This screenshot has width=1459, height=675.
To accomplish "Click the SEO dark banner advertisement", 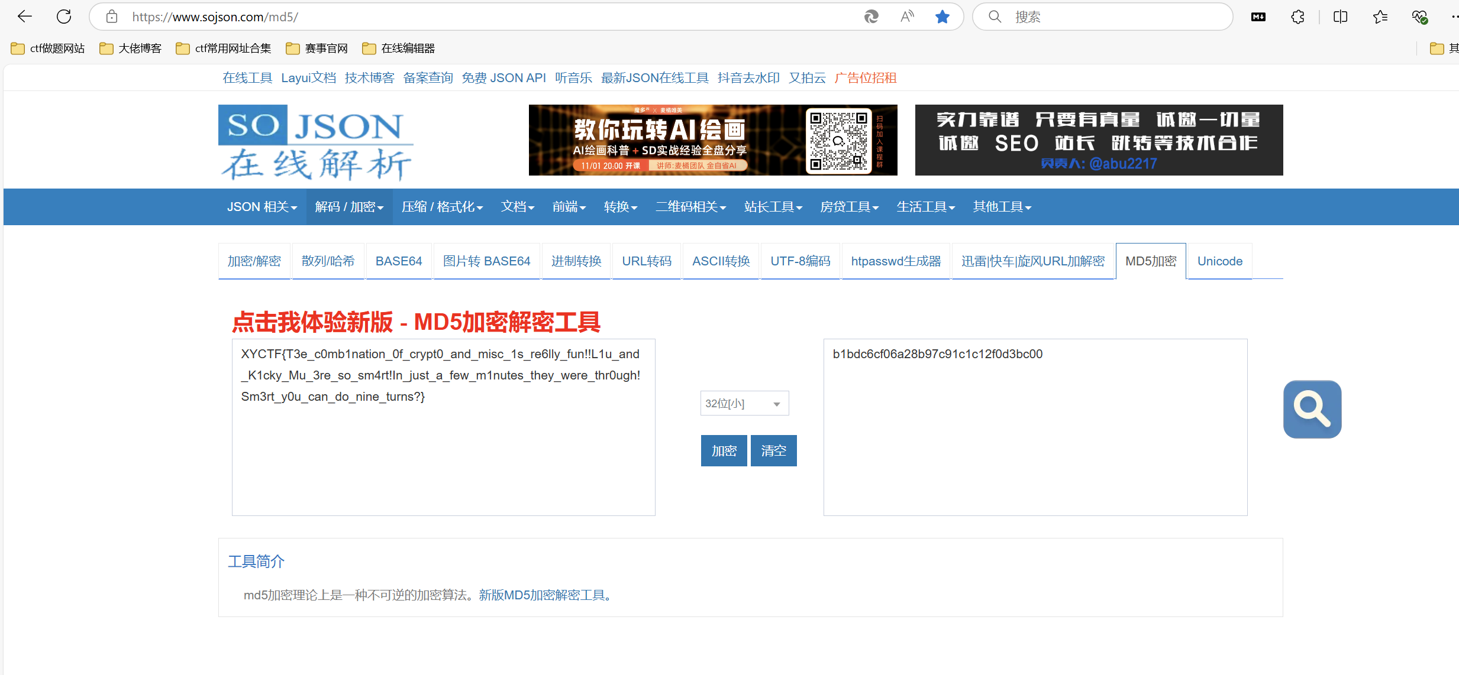I will point(1099,140).
